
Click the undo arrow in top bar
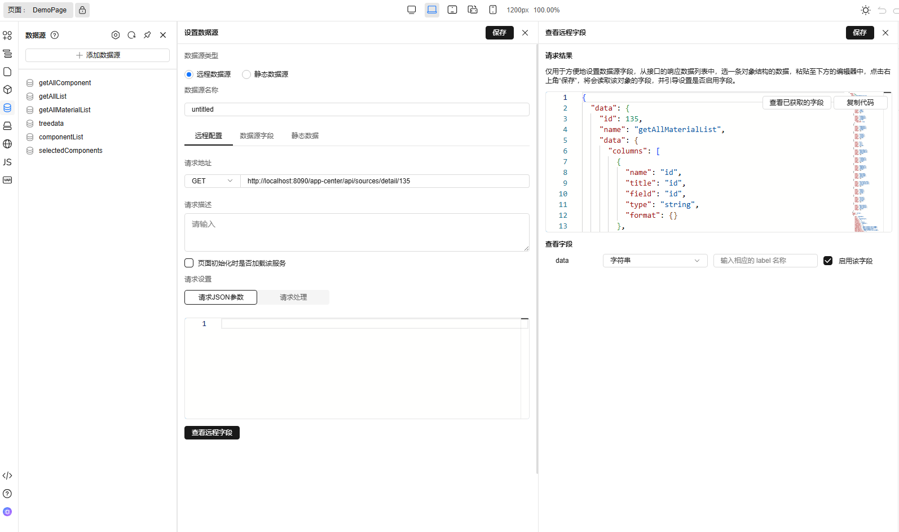click(882, 10)
